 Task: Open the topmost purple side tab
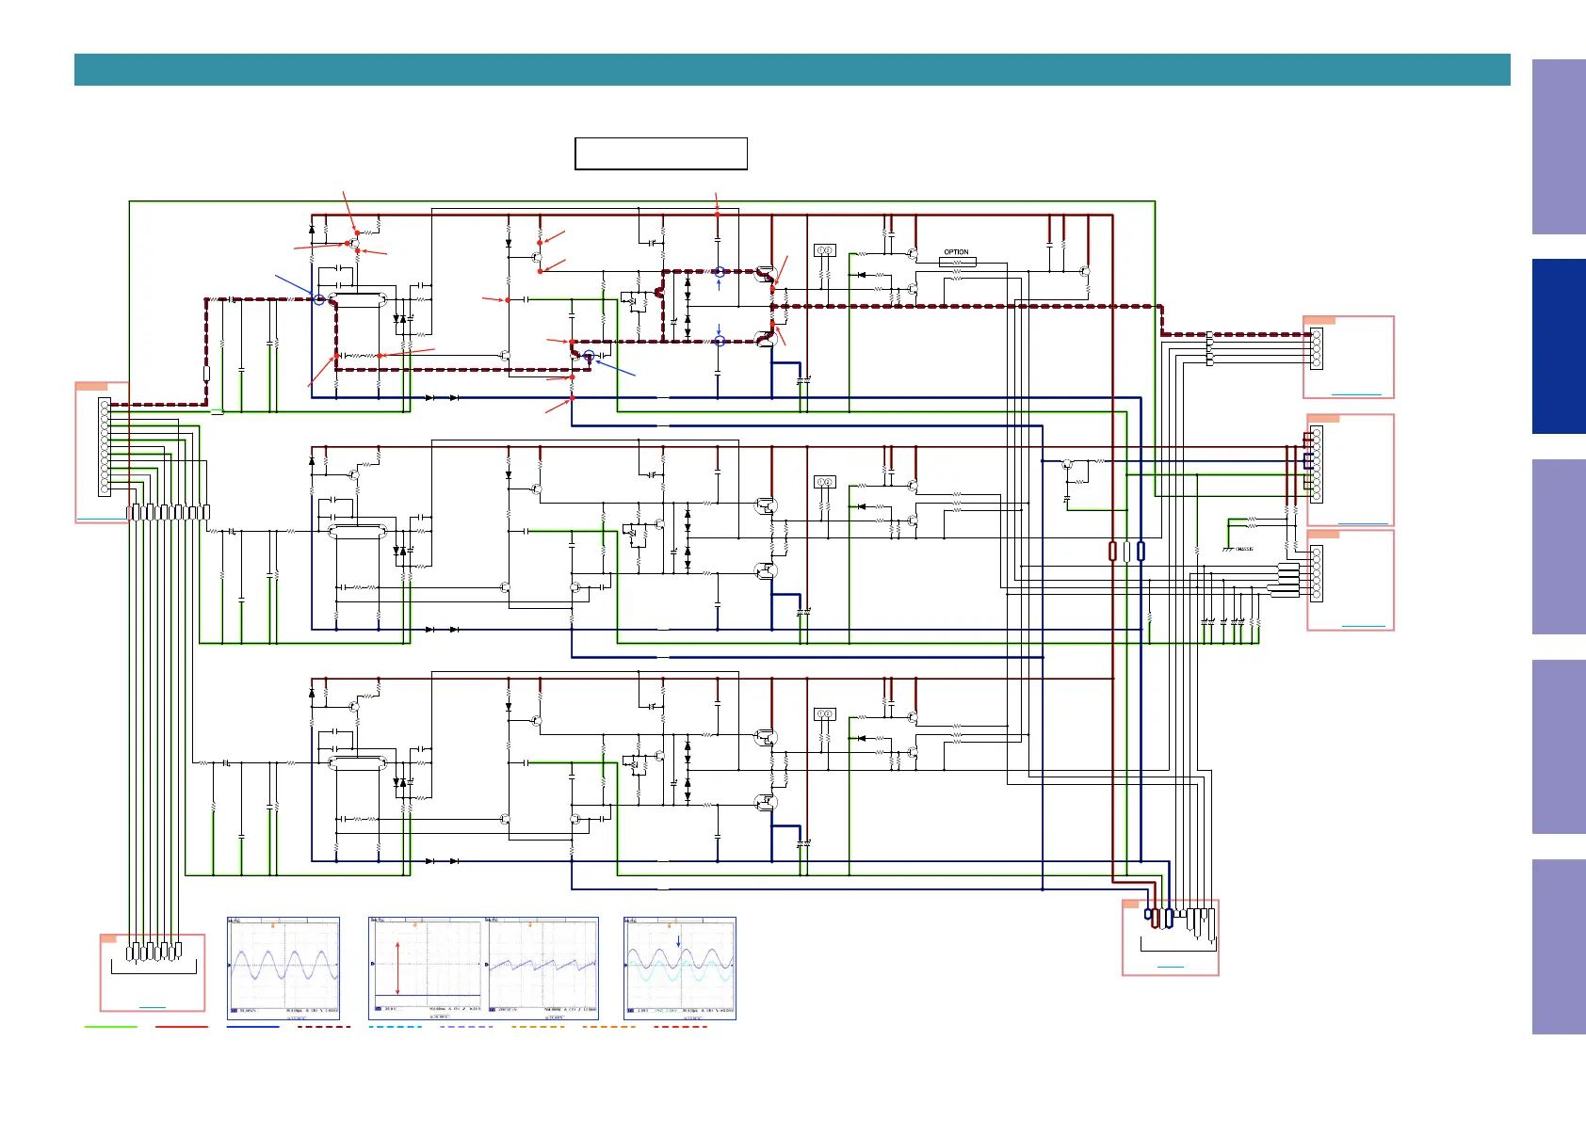pyautogui.click(x=1559, y=147)
